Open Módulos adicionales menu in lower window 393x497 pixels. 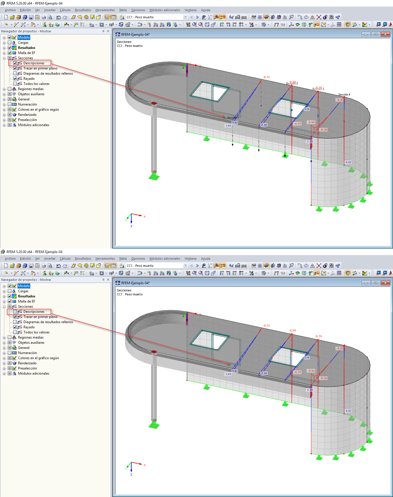coord(165,259)
